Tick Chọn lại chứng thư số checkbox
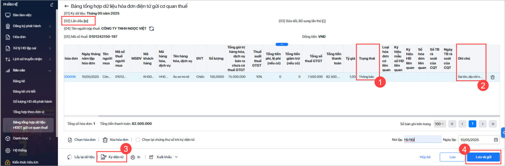The width and height of the screenshot is (505, 166). (138, 140)
